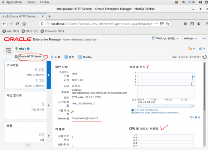Reload the current page

pyautogui.click(x=18, y=24)
